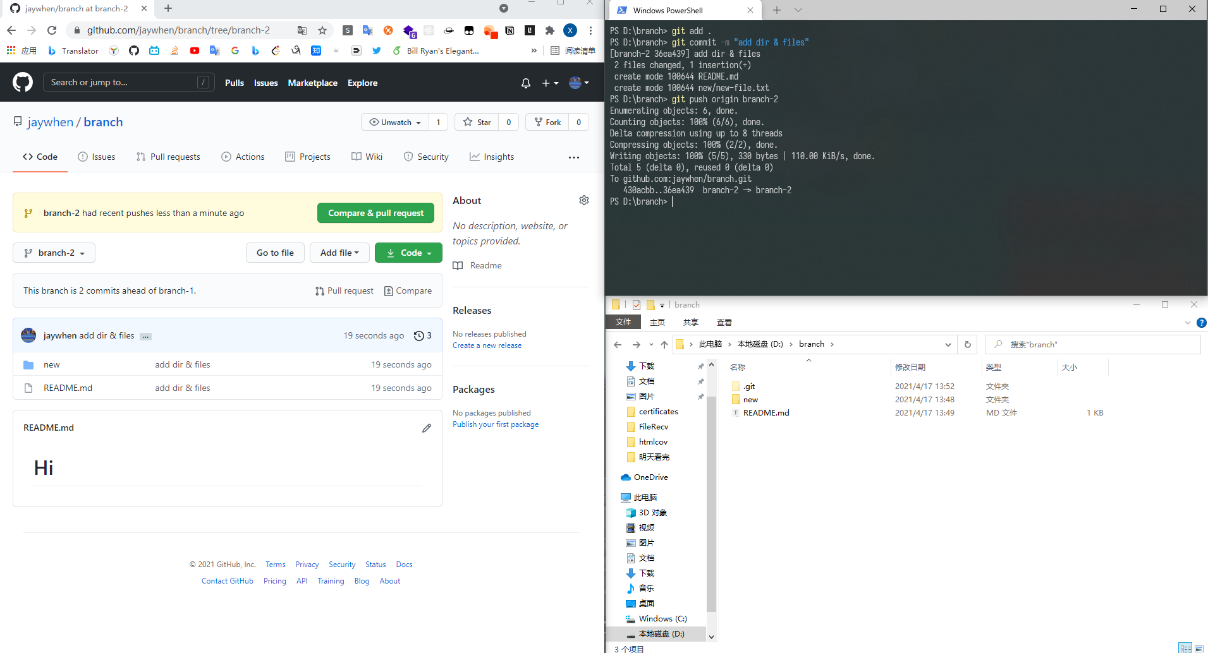The width and height of the screenshot is (1208, 653).
Task: Open README.md file in repository list
Action: [68, 388]
